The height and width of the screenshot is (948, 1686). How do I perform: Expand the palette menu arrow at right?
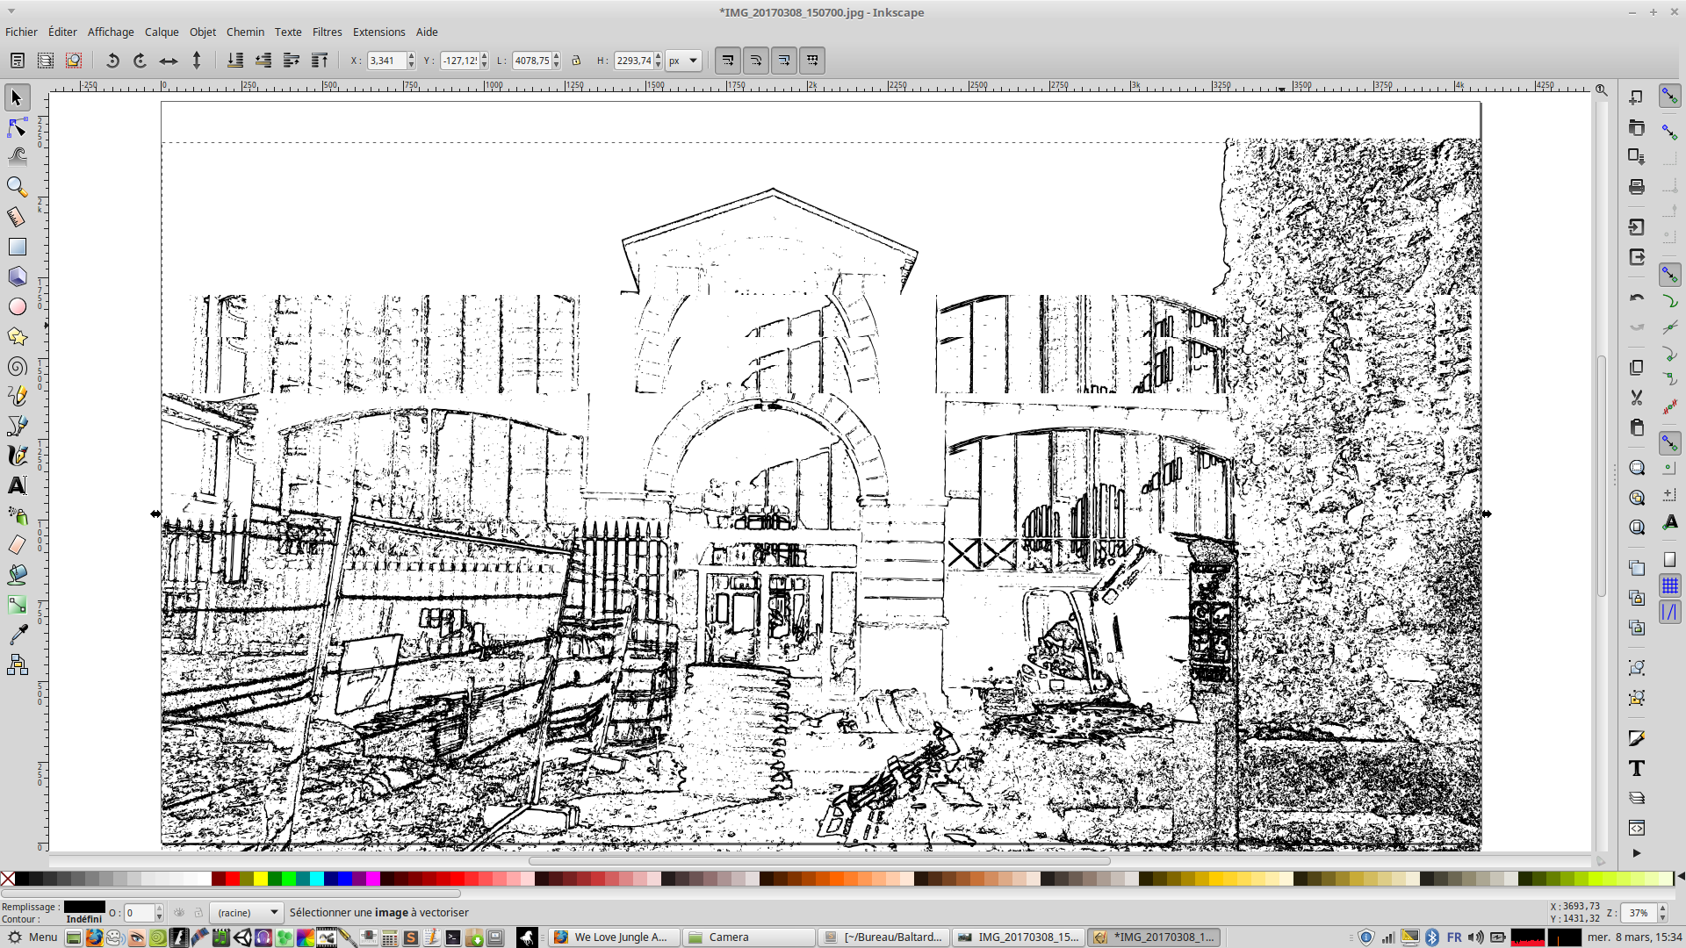coord(1680,877)
